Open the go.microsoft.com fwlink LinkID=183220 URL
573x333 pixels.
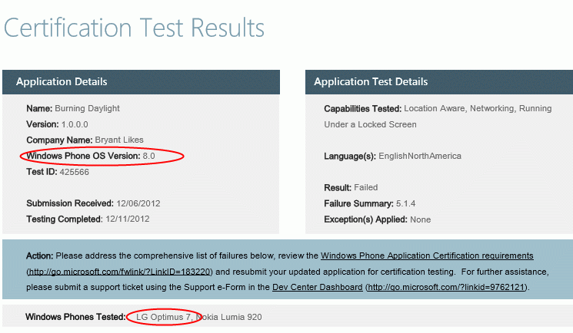[119, 272]
